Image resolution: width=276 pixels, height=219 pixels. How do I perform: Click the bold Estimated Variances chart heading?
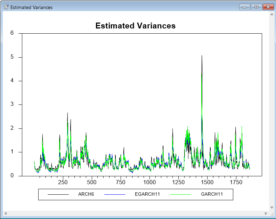[135, 26]
